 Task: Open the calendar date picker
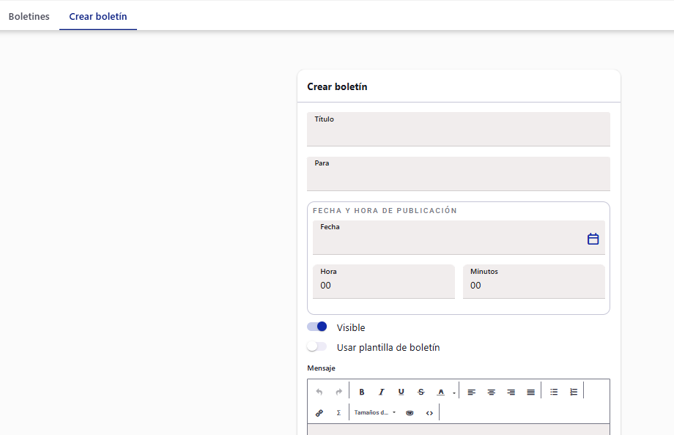click(x=593, y=239)
